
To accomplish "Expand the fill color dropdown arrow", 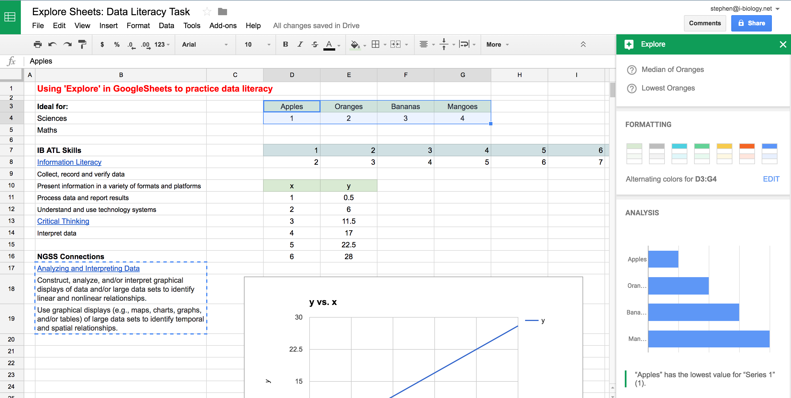I will coord(365,45).
